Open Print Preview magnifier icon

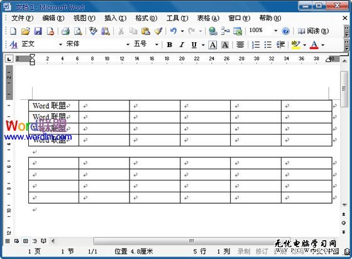click(78, 31)
